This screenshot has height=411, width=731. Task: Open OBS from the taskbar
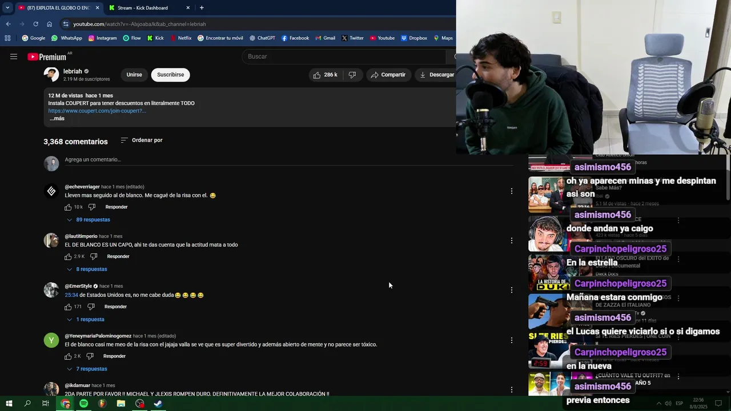pos(140,404)
